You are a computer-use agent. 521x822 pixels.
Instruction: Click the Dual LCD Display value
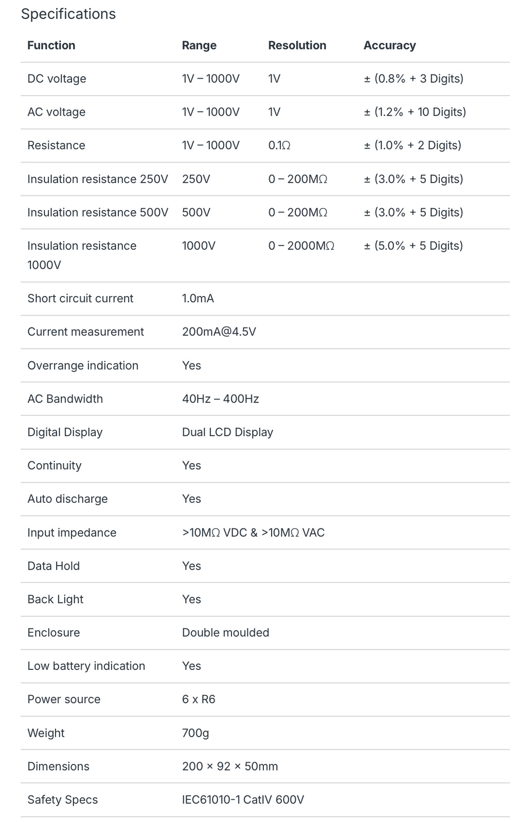(x=227, y=432)
